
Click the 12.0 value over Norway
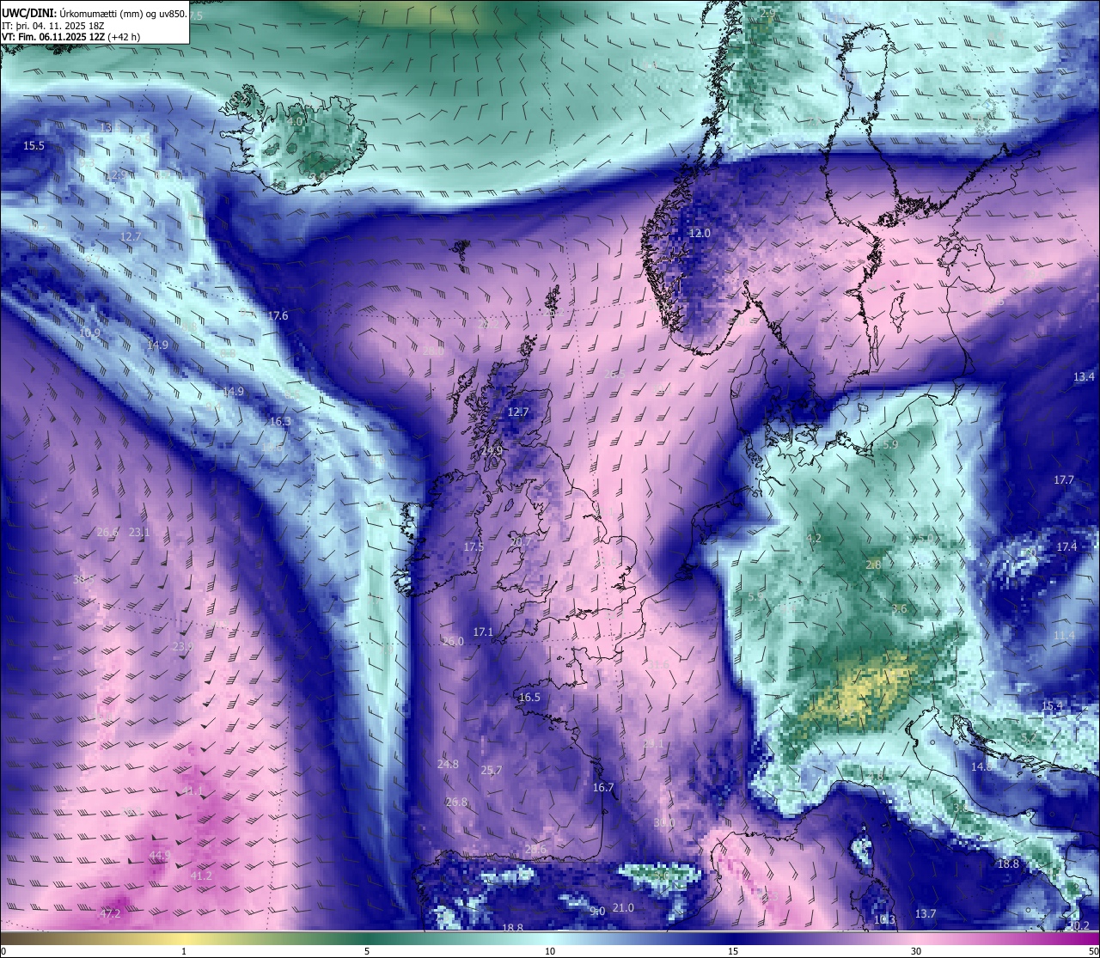point(700,234)
